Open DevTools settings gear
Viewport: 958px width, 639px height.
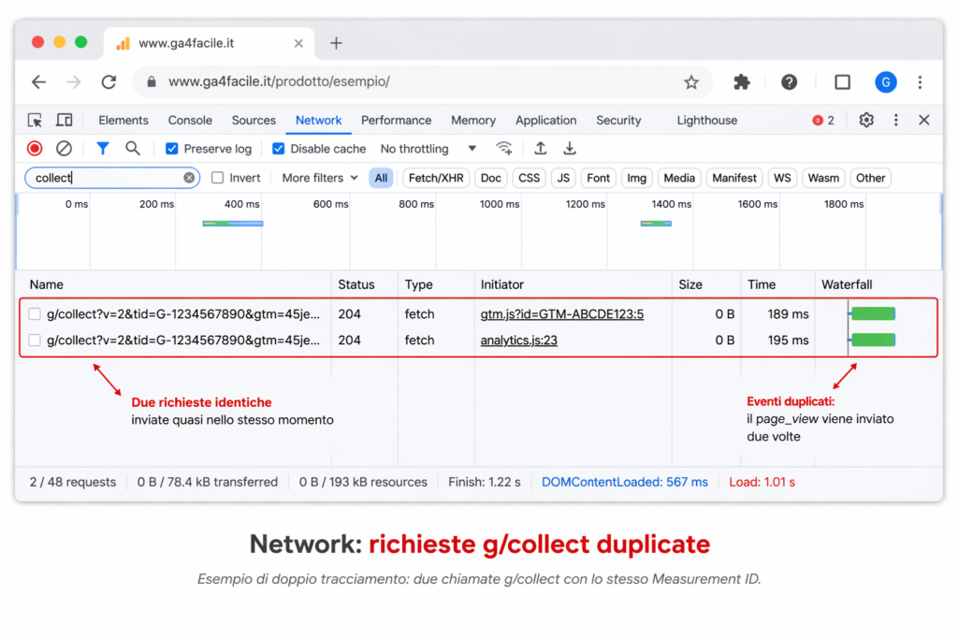tap(866, 121)
